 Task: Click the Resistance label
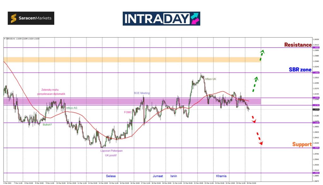click(x=298, y=45)
